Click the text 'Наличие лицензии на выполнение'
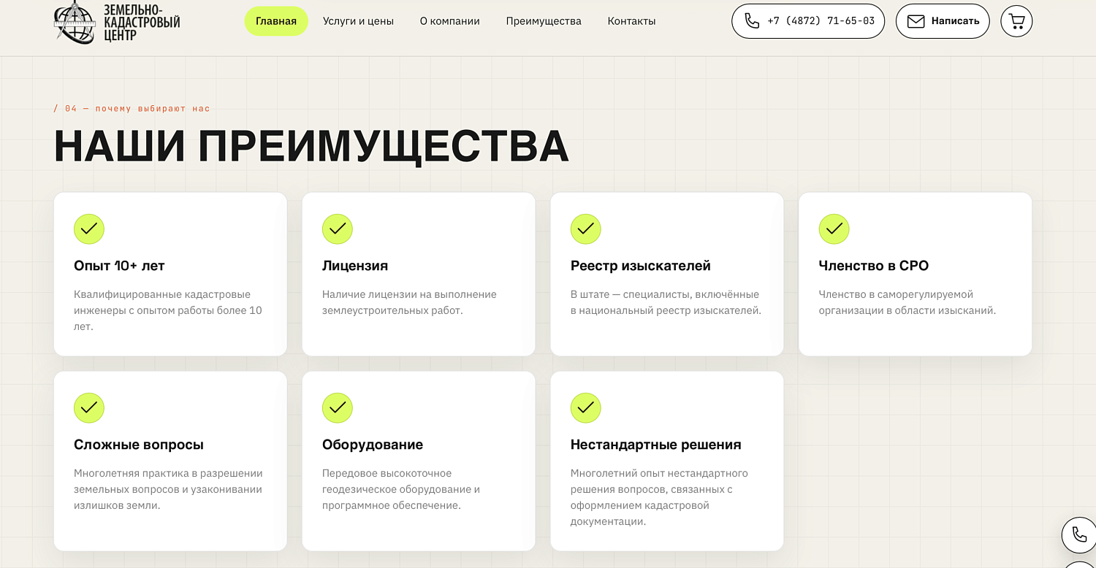Screen dimensions: 1096x568 [409, 294]
